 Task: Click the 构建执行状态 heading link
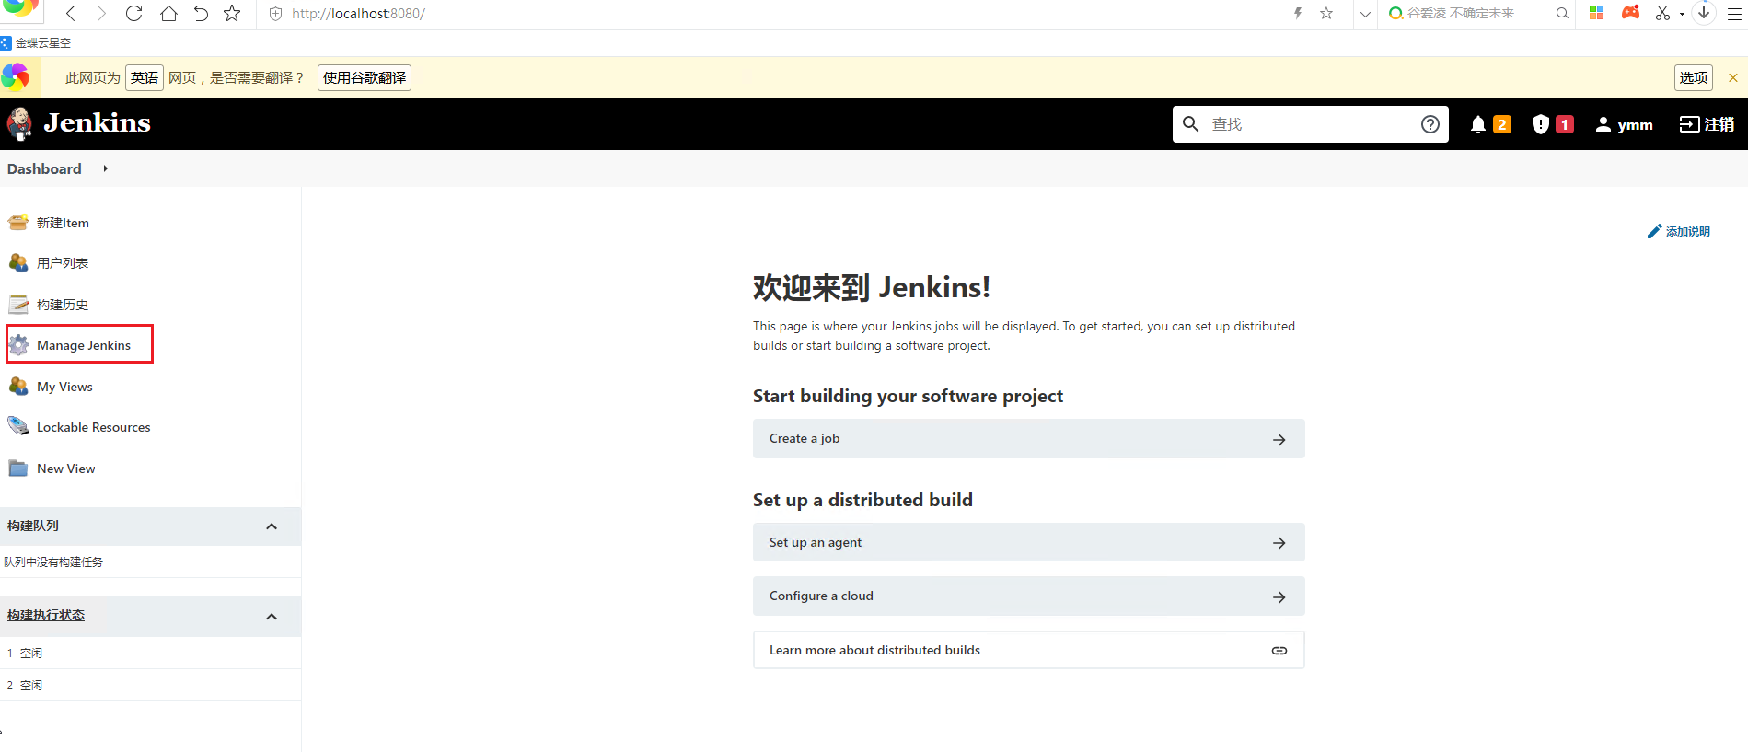pyautogui.click(x=46, y=615)
